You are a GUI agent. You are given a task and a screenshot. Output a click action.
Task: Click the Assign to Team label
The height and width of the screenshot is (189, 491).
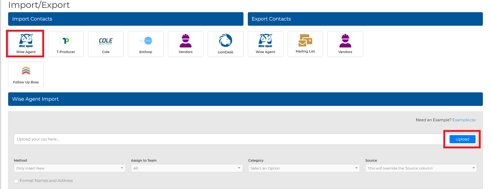[144, 160]
